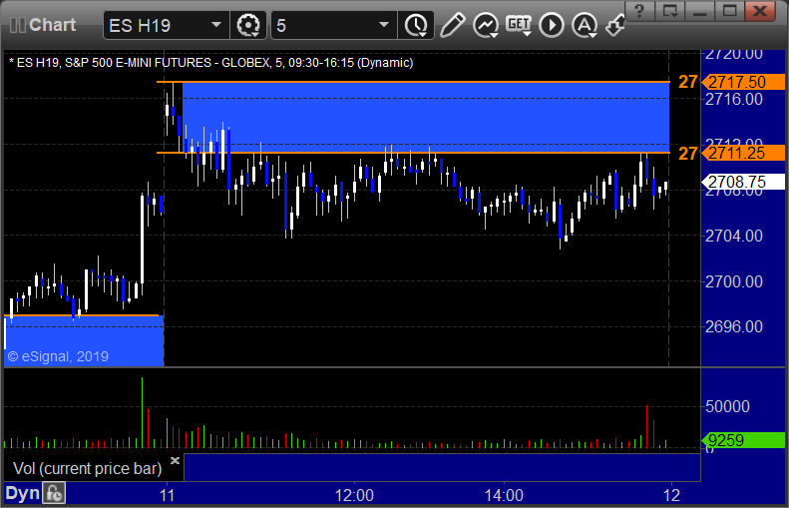Select the 2717.50 orange price marker
The height and width of the screenshot is (508, 789).
743,82
